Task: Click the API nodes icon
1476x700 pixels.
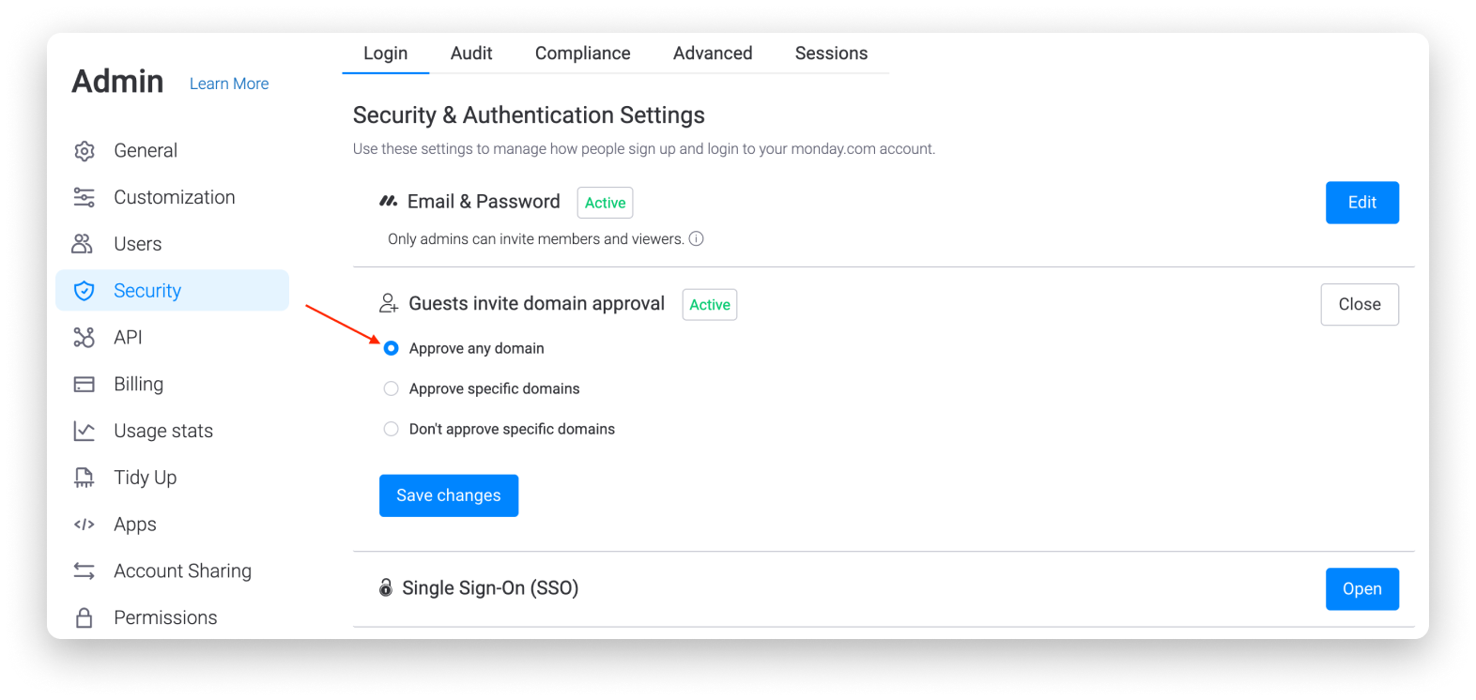Action: click(x=85, y=337)
